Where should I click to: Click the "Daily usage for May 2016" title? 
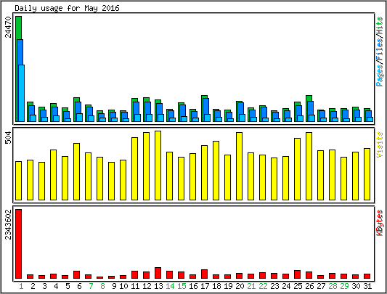coord(67,8)
